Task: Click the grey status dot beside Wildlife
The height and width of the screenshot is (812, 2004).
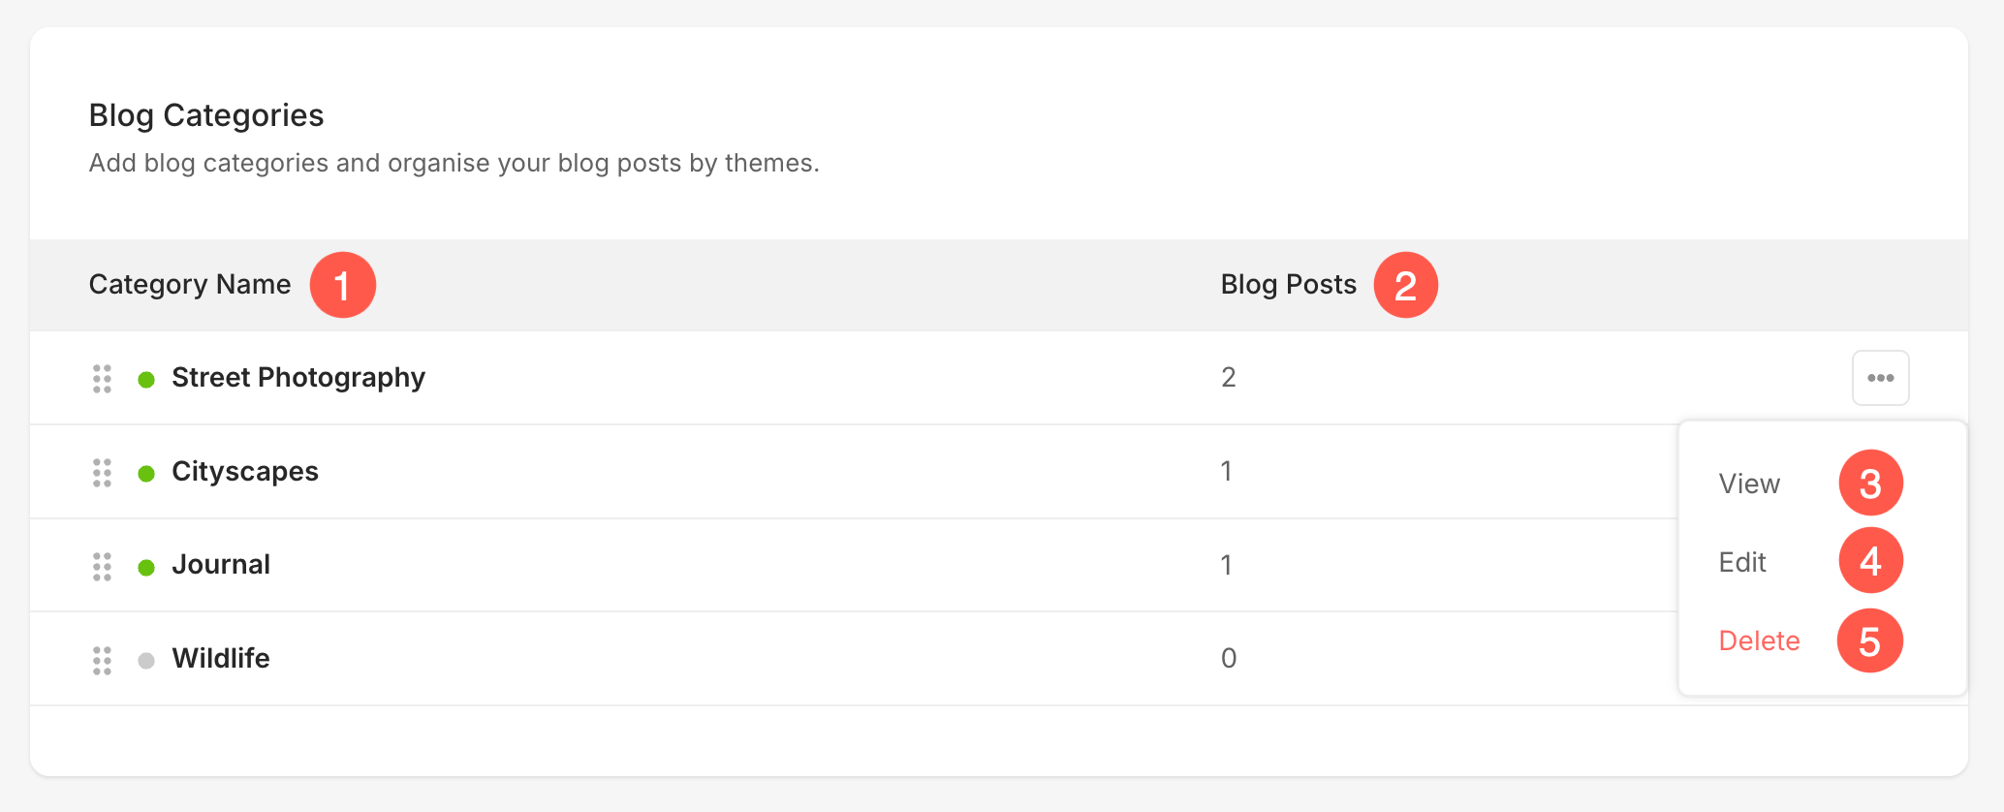Action: click(x=146, y=661)
